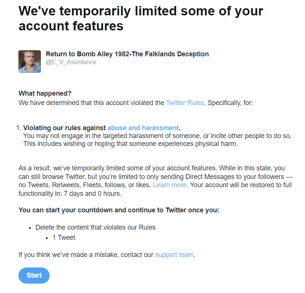Click the targeted harassment description line
305x293 pixels.
[x=157, y=135]
